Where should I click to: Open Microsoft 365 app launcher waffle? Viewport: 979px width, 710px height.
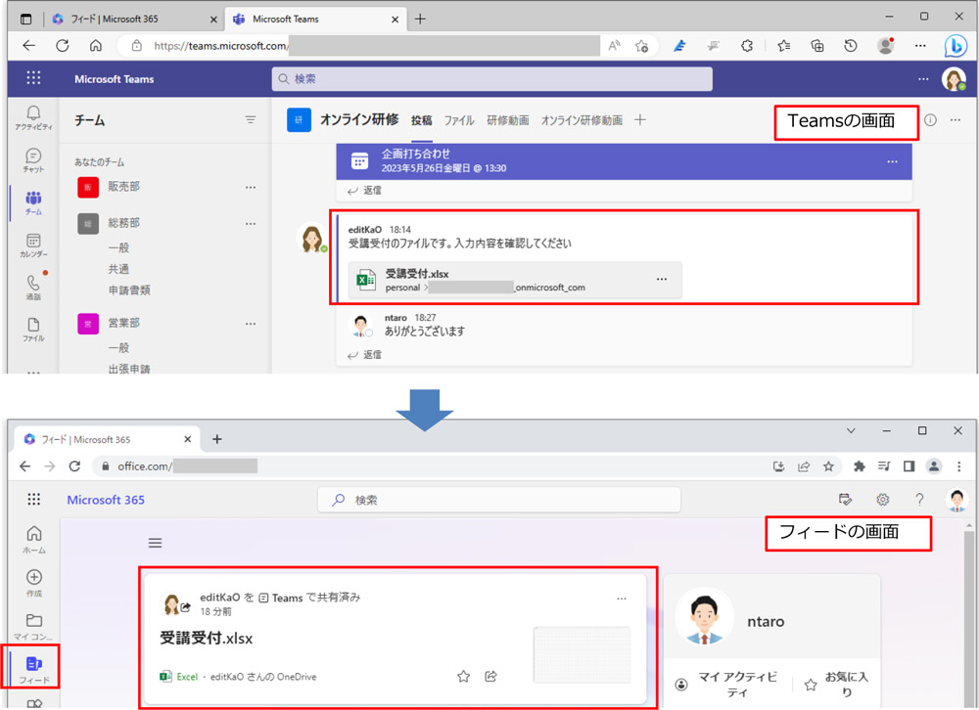[x=33, y=499]
